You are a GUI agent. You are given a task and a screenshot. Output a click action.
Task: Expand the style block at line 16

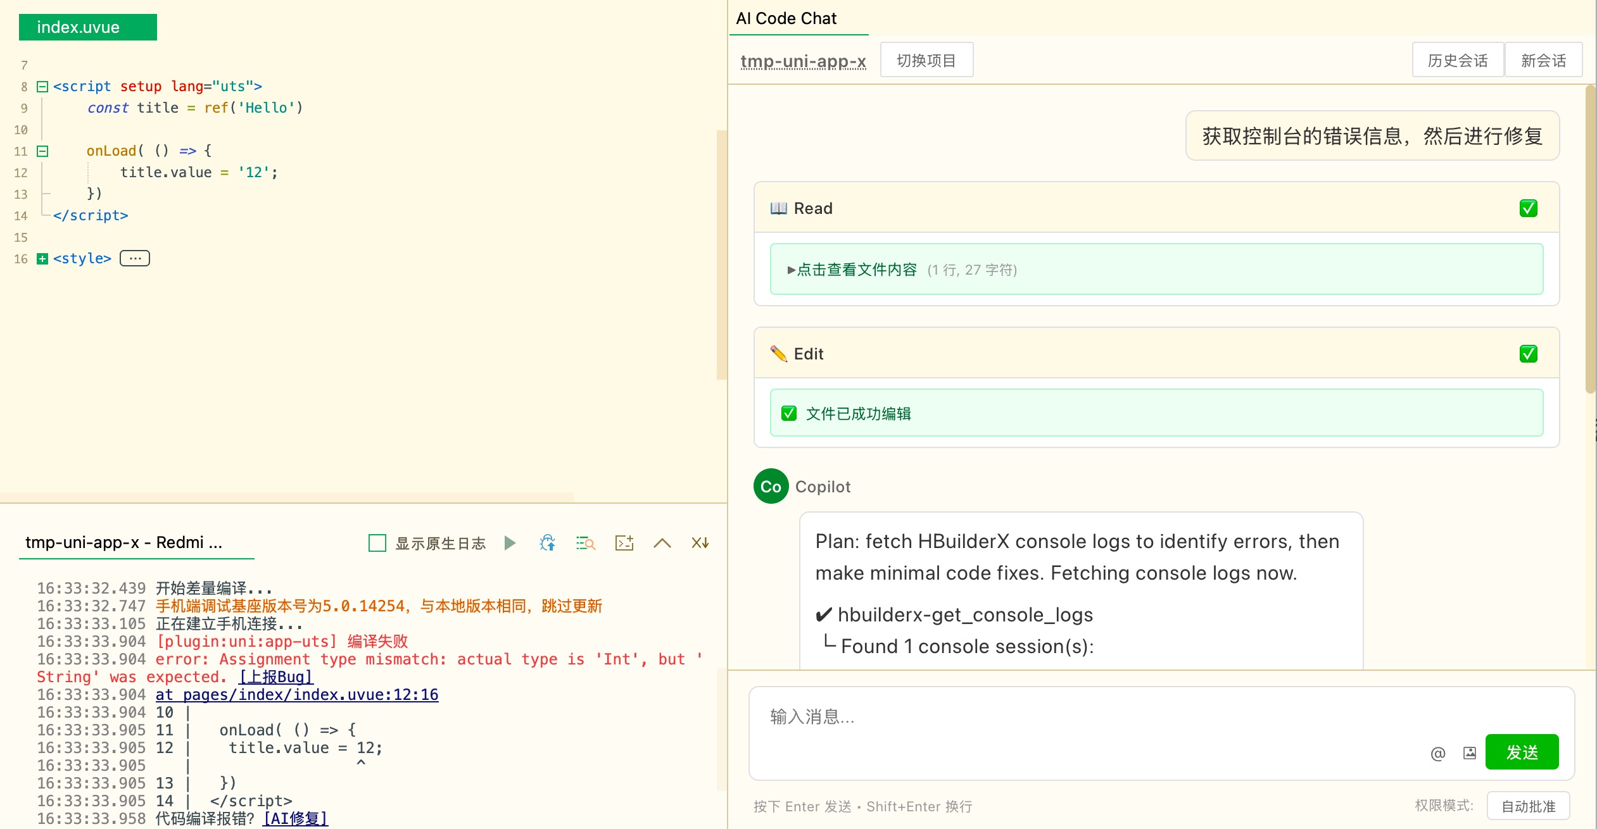42,259
